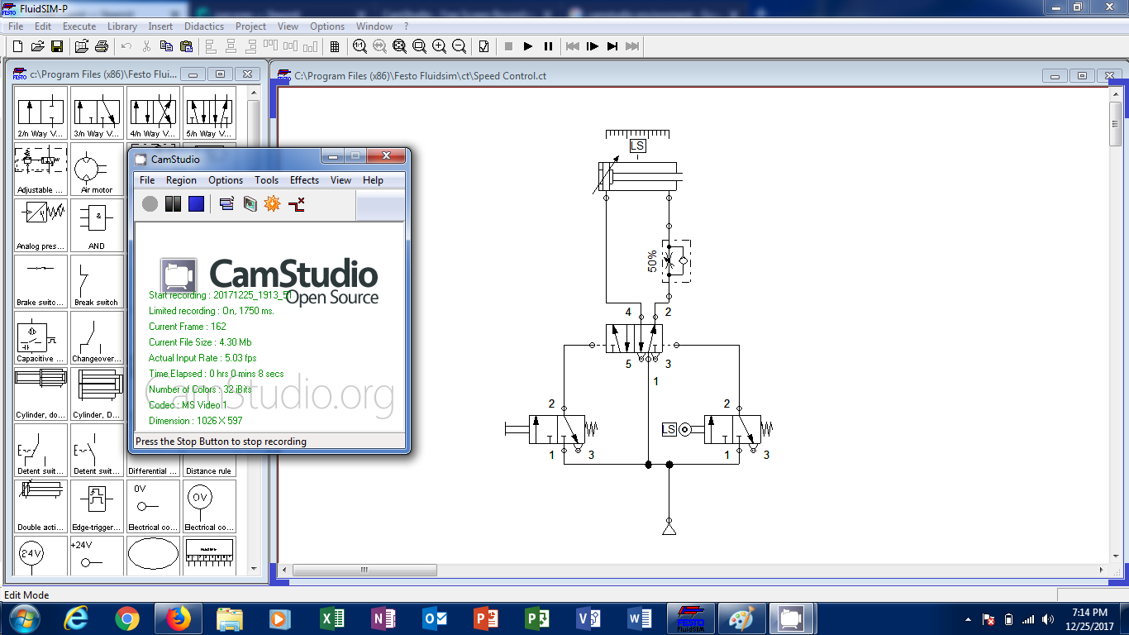Pick the Air motor component
This screenshot has width=1129, height=635.
(x=97, y=169)
